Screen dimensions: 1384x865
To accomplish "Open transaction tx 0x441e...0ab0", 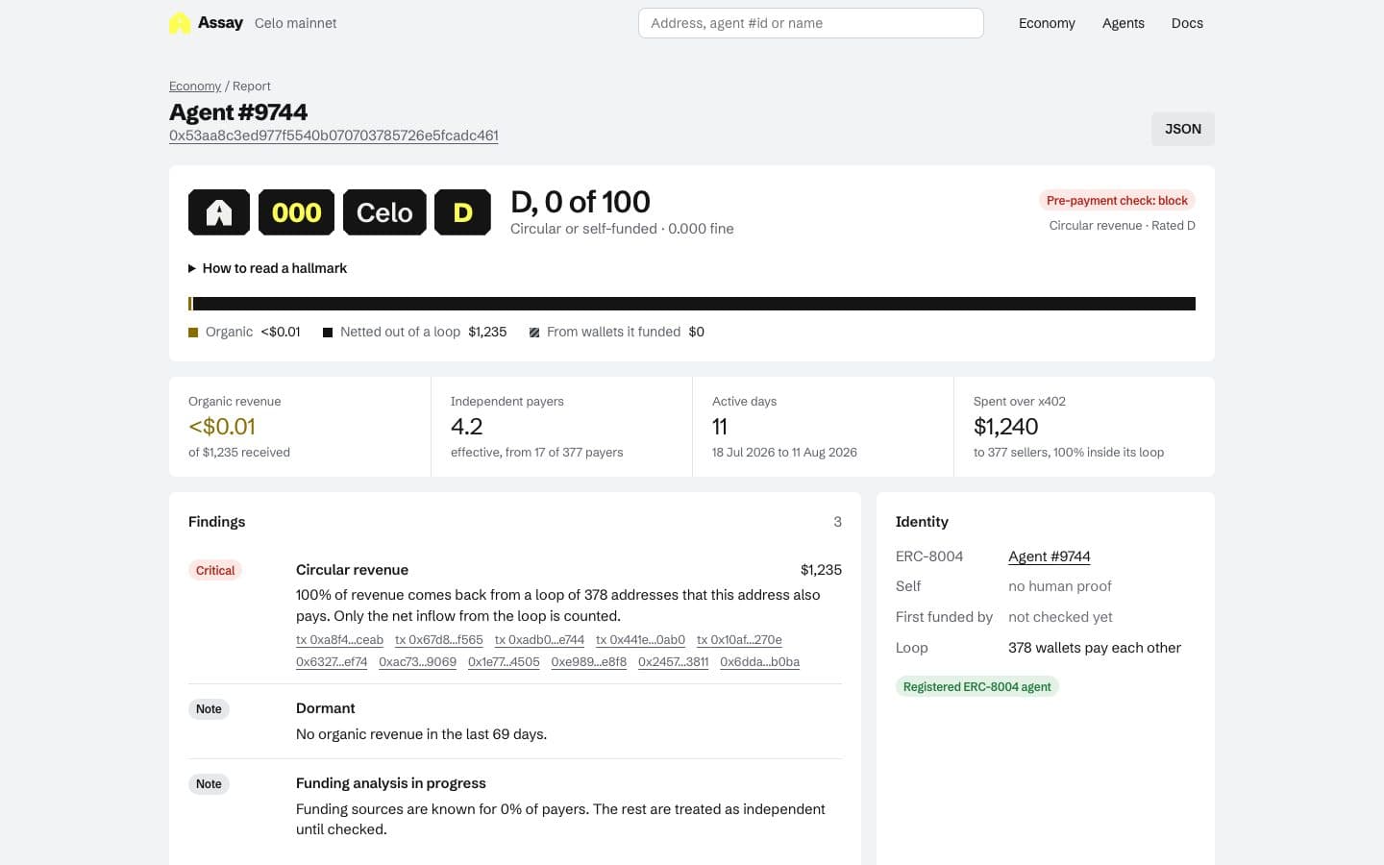I will click(x=640, y=640).
